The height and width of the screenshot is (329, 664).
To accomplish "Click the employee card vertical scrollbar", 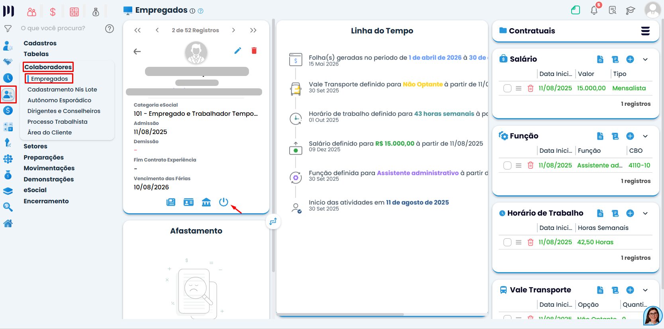I will point(273,145).
